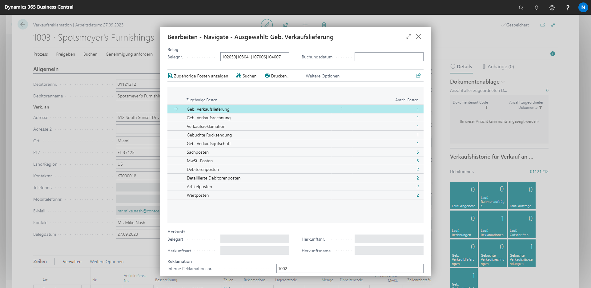Viewport: 591px width, 288px height.
Task: Click the Belegnr. input field
Action: (x=255, y=57)
